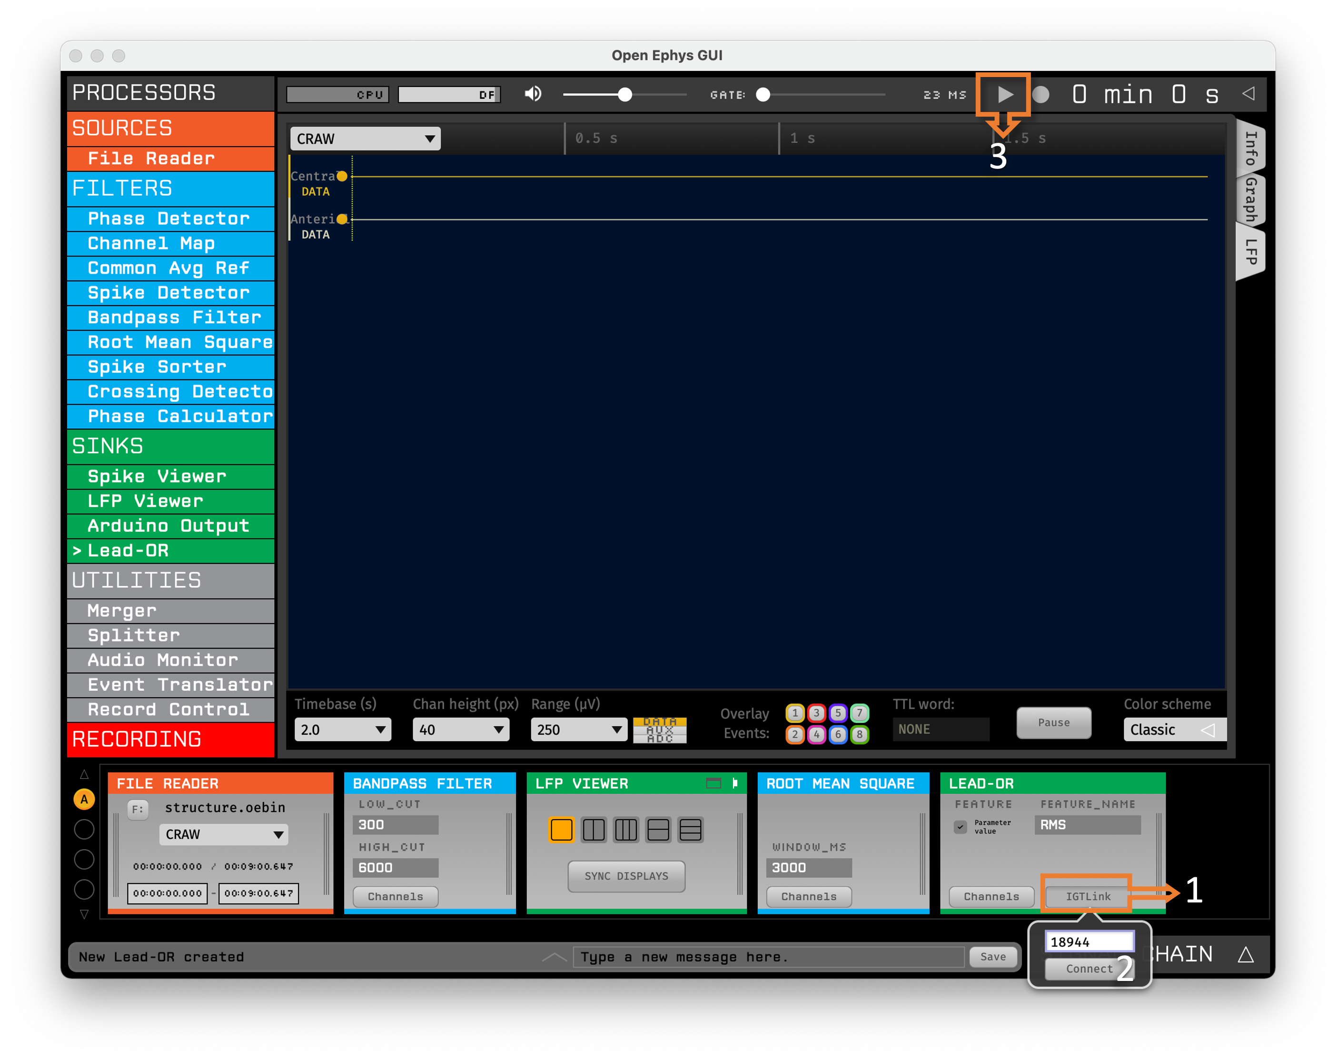The width and height of the screenshot is (1337, 1060).
Task: Toggle overlay event channel 1
Action: (795, 713)
